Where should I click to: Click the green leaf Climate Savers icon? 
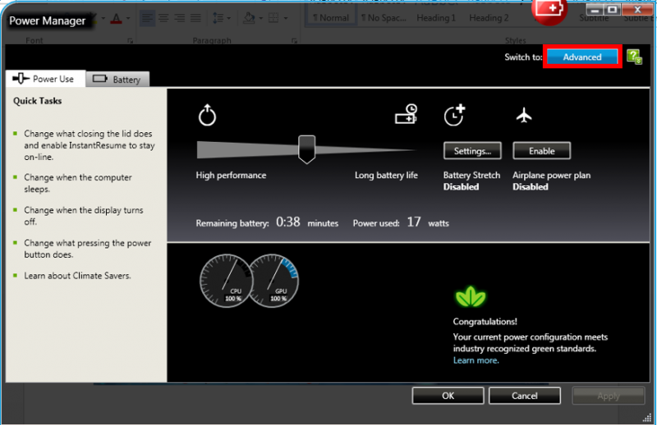[x=471, y=296]
